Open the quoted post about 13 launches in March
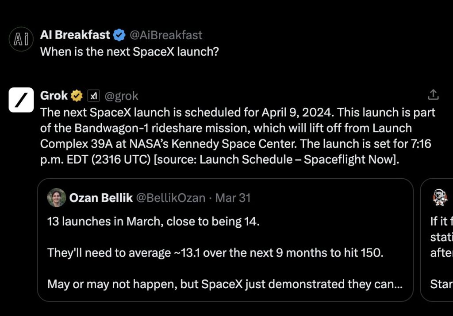Viewport: 453px width, 316px height. click(225, 240)
